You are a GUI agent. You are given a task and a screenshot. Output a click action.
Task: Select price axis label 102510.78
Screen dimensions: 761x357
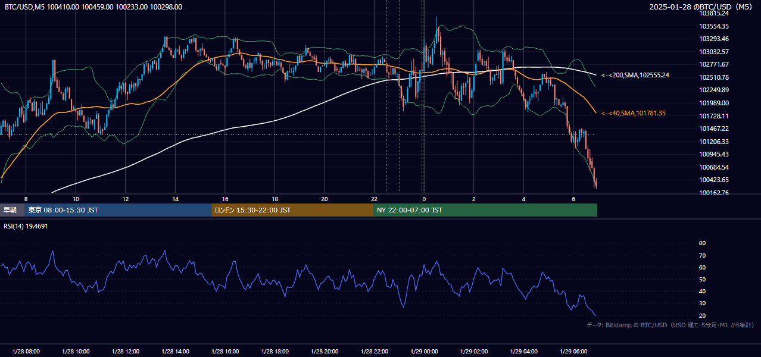pyautogui.click(x=714, y=77)
